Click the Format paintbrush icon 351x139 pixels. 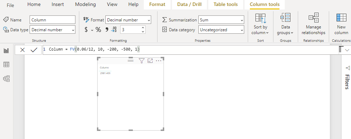click(x=86, y=19)
